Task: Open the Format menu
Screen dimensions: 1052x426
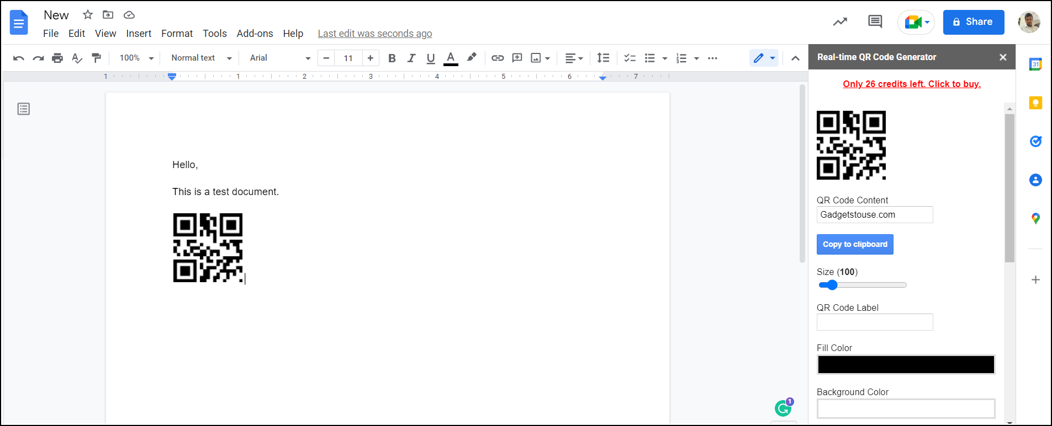Action: tap(177, 34)
